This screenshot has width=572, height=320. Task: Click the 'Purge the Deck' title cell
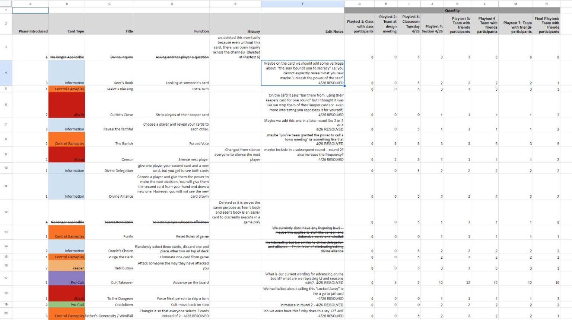(109, 257)
